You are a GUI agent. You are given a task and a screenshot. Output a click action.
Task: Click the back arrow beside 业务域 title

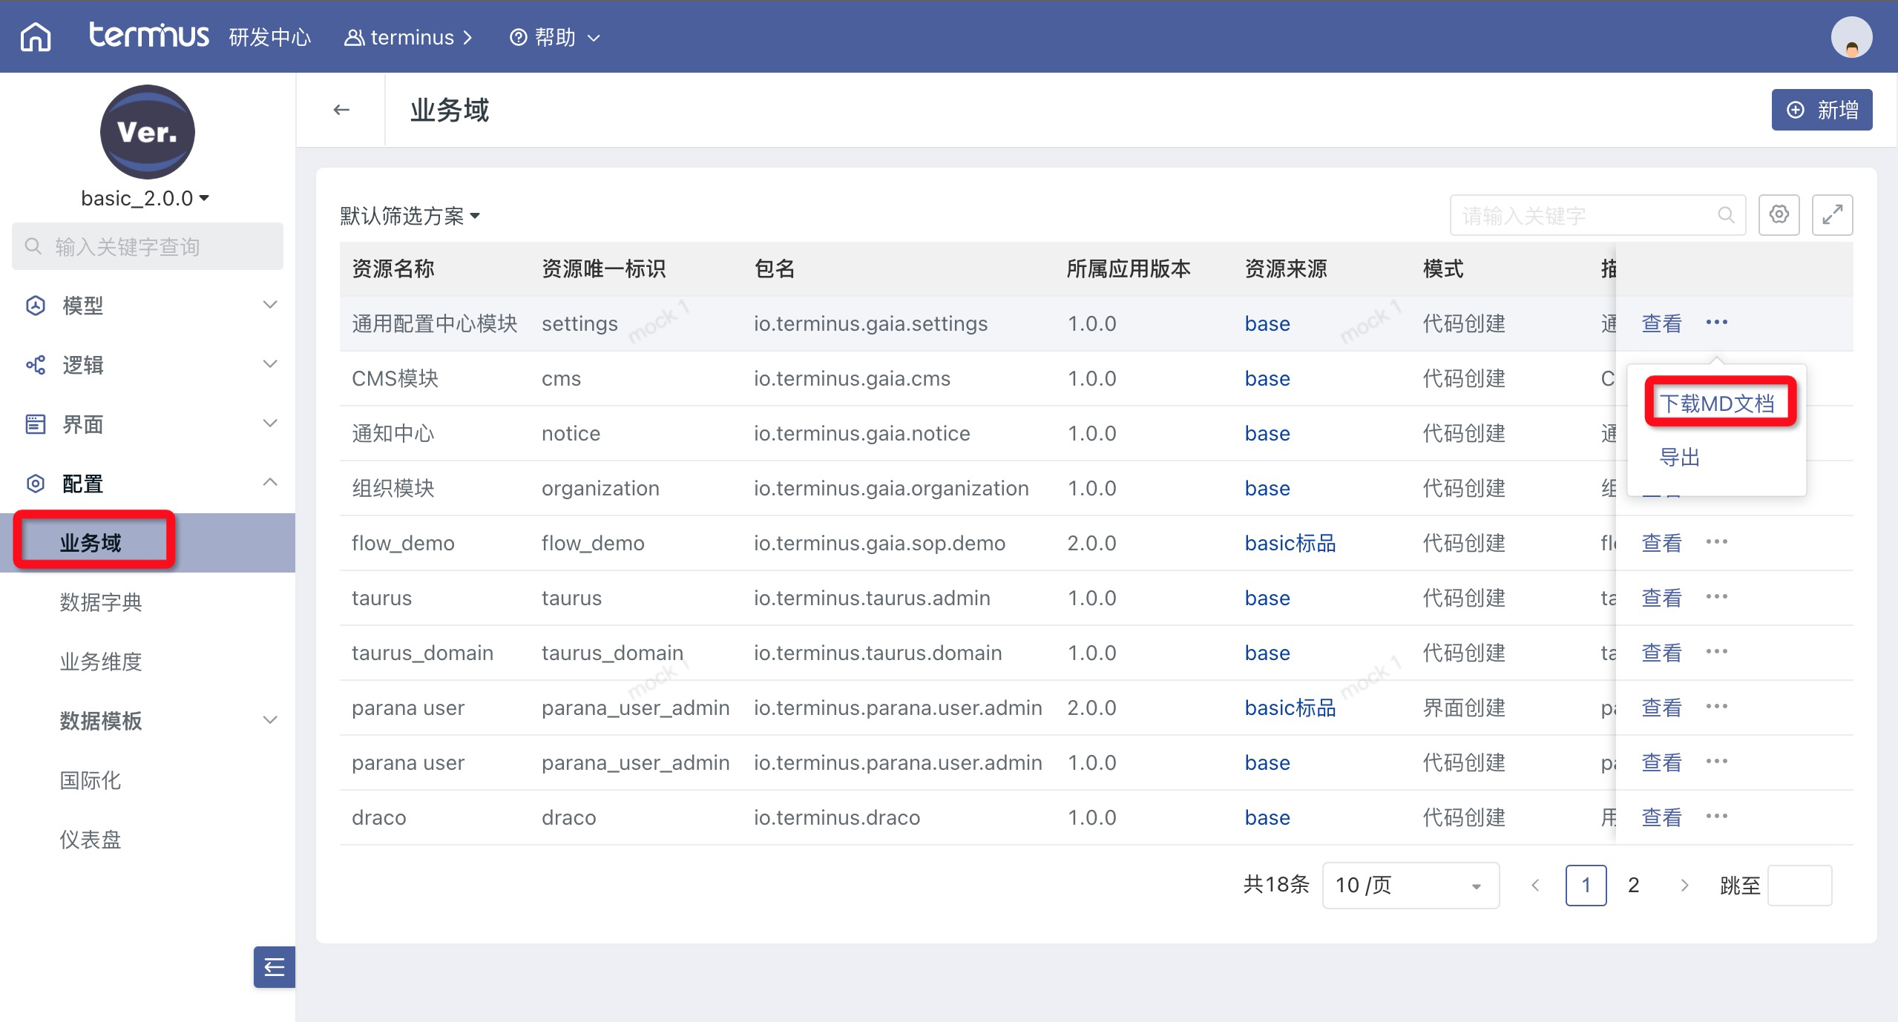[341, 110]
